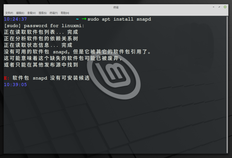Close the terminal with green X button
The width and height of the screenshot is (232, 158).
225,7
